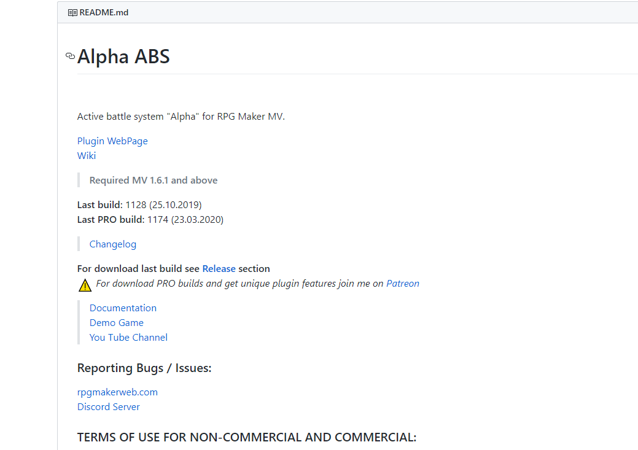Viewport: 638px width, 450px height.
Task: Open the Demo Game link
Action: pos(117,323)
